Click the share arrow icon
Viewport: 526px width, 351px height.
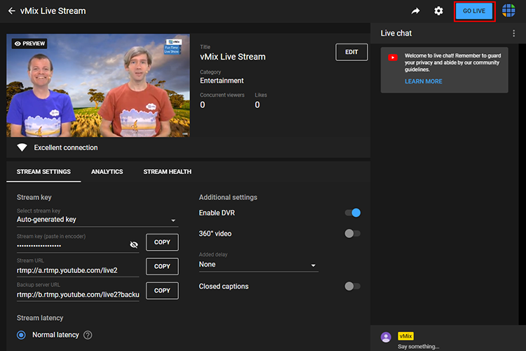pyautogui.click(x=415, y=11)
